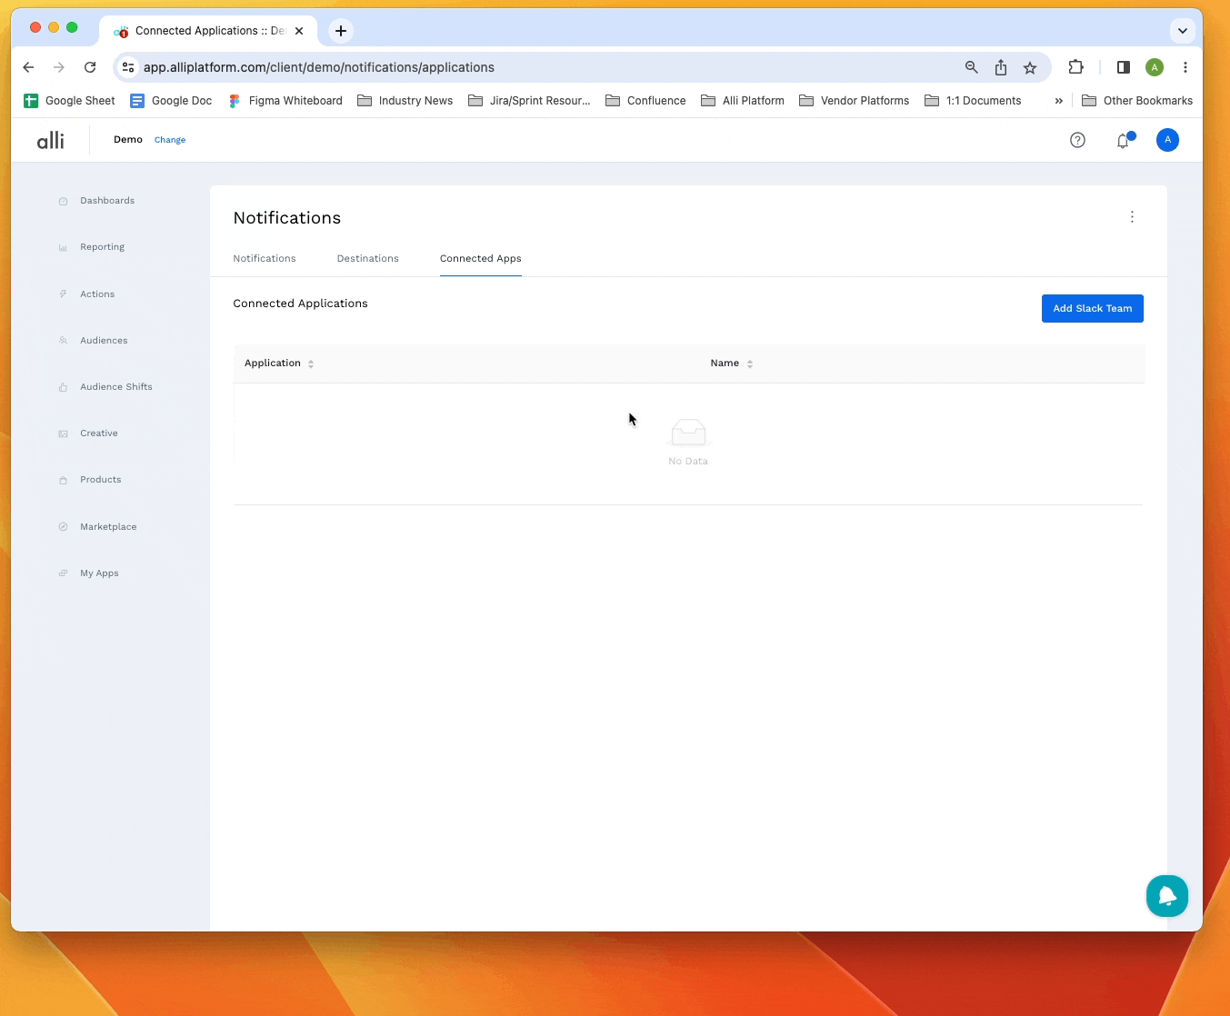Switch to the Notifications tab
Screen dimensions: 1230x1016
264,259
